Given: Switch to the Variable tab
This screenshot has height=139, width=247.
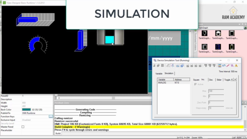Looking at the screenshot, I should [159, 74].
